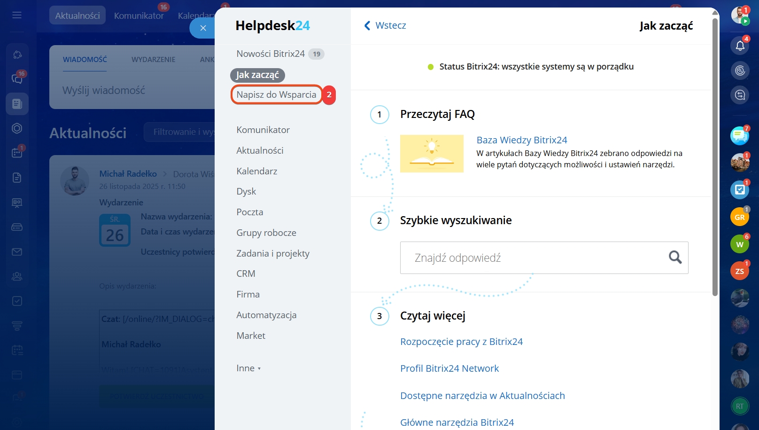
Task: Open the user profile avatar at top right
Action: (740, 15)
